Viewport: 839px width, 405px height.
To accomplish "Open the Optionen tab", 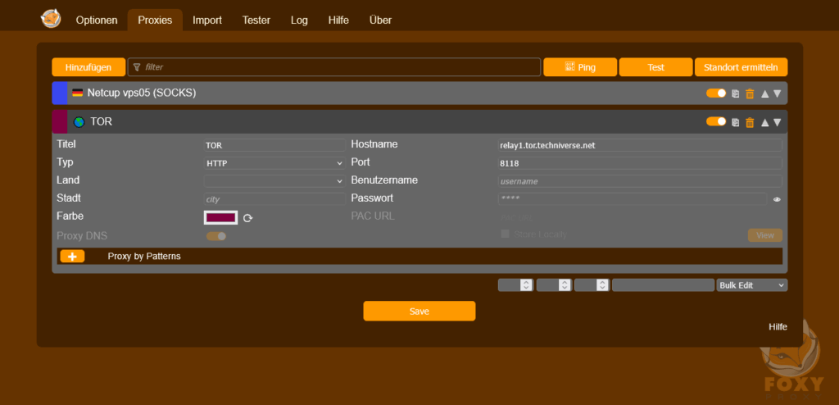I will tap(97, 20).
